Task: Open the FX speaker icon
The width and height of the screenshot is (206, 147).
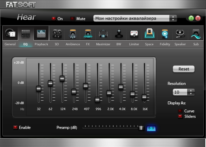Action: pyautogui.click(x=88, y=34)
